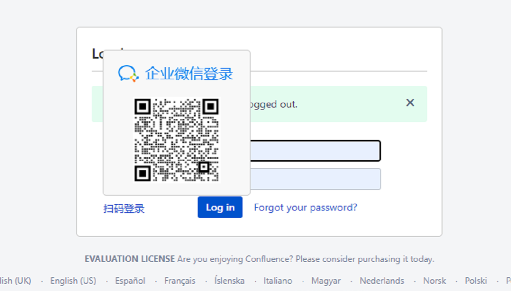Click the 扫码登录 scan login link
The height and width of the screenshot is (291, 511).
(124, 209)
